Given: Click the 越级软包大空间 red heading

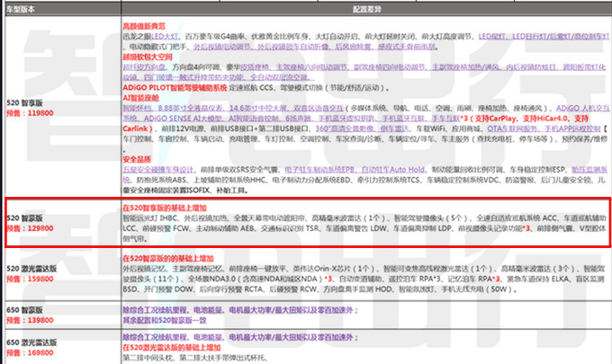Looking at the screenshot, I should tap(148, 57).
